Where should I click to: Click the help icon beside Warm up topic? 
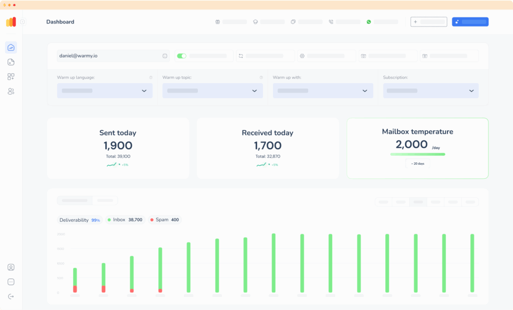point(261,78)
